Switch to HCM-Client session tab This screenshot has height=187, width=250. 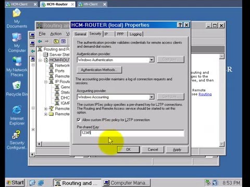click(x=21, y=4)
